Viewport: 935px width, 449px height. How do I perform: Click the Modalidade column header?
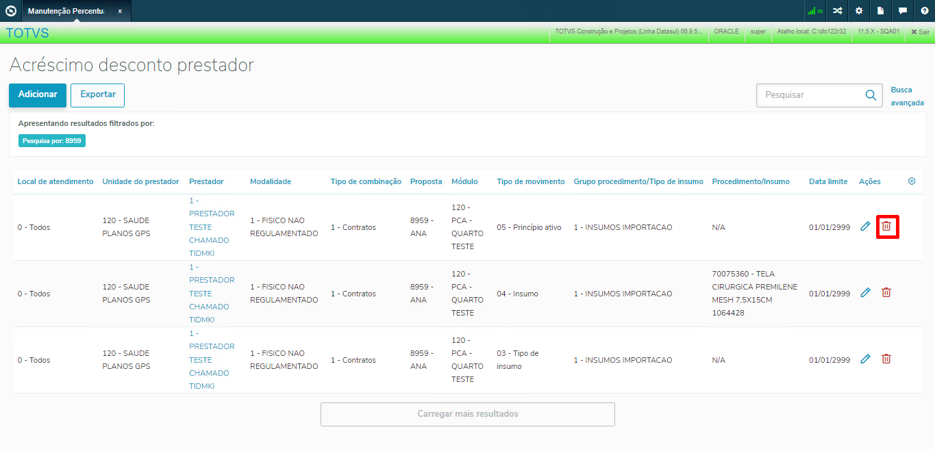pos(271,181)
